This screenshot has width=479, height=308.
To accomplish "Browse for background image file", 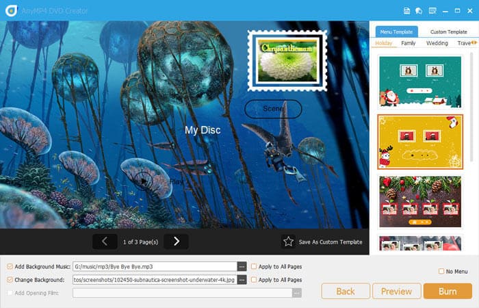I will click(242, 280).
